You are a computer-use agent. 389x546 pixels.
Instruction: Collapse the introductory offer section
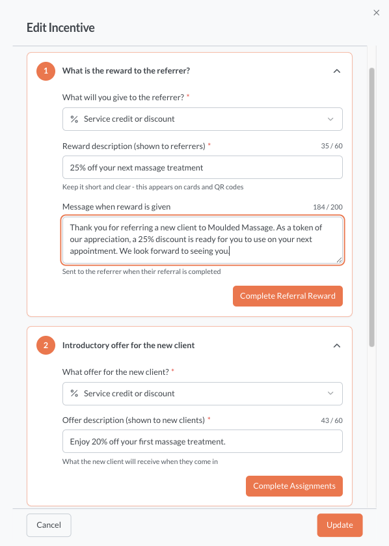(x=337, y=345)
